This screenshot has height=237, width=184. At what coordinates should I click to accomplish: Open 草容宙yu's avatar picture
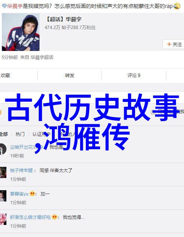tap(3, 196)
